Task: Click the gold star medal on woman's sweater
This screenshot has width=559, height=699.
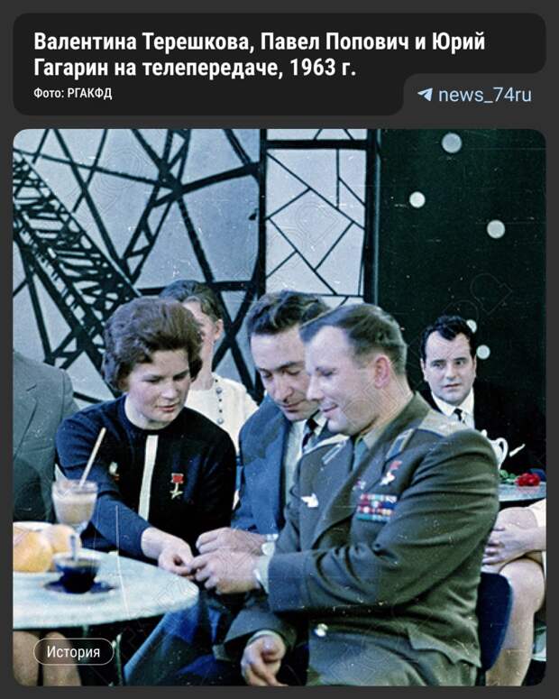Action: point(178,484)
